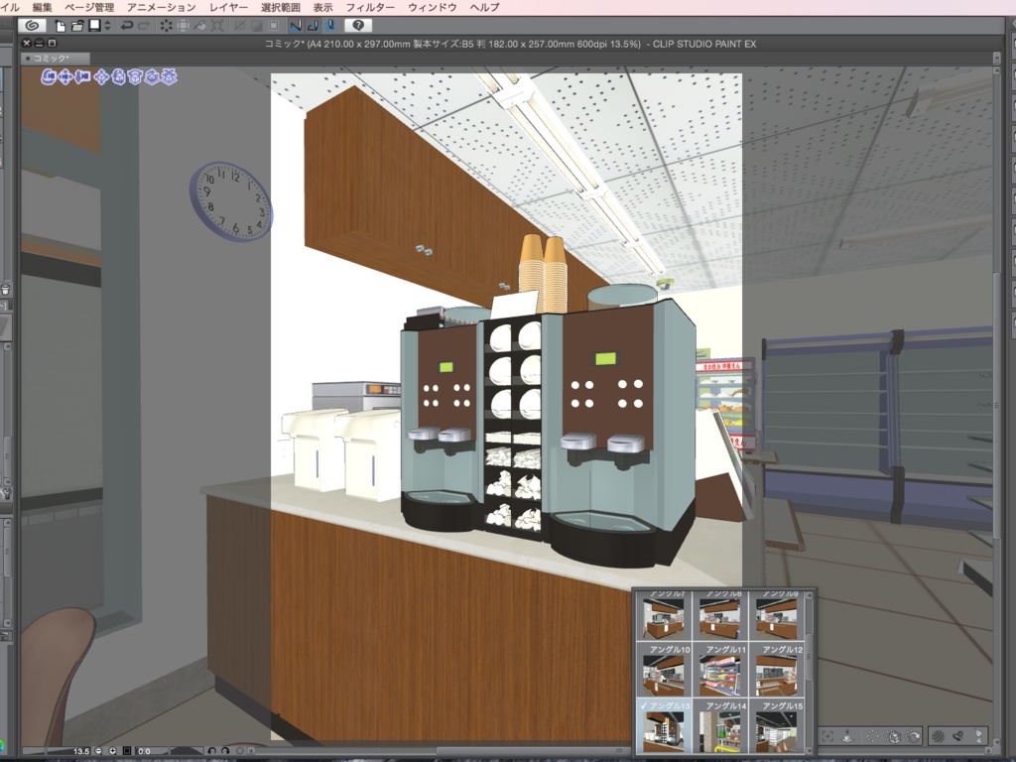Click the CLIP STUDIO logo icon in the toolbar

coord(31,28)
